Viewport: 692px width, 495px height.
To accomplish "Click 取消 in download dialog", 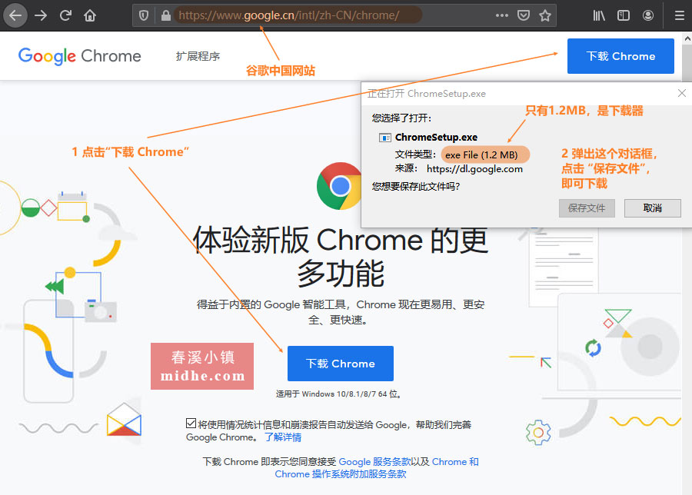I will (652, 208).
